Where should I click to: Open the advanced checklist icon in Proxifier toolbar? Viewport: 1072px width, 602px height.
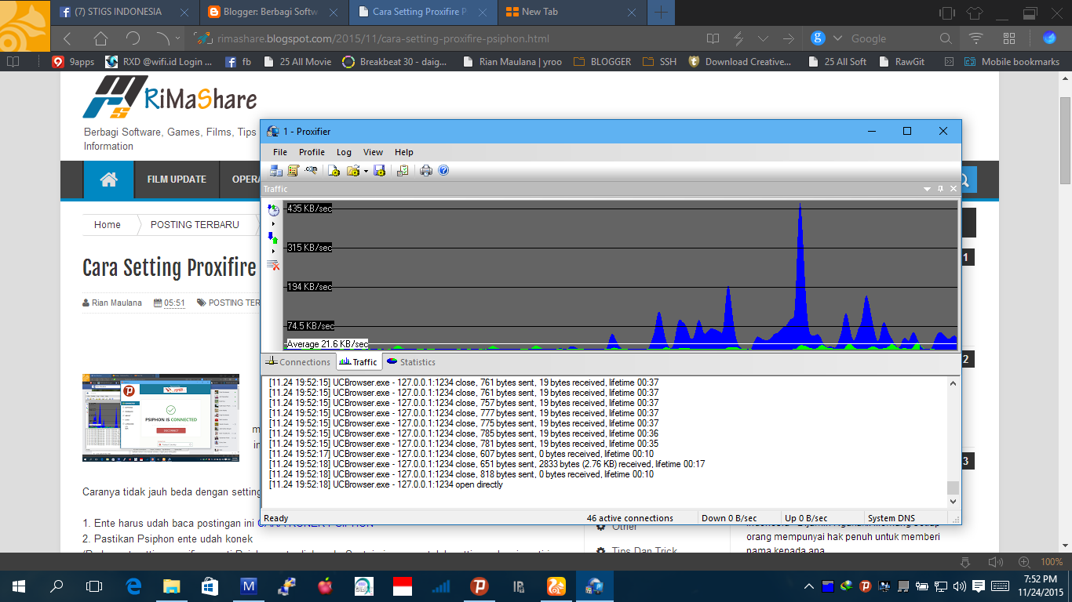point(403,170)
